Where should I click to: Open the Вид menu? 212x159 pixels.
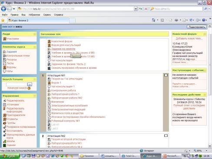click(23, 15)
